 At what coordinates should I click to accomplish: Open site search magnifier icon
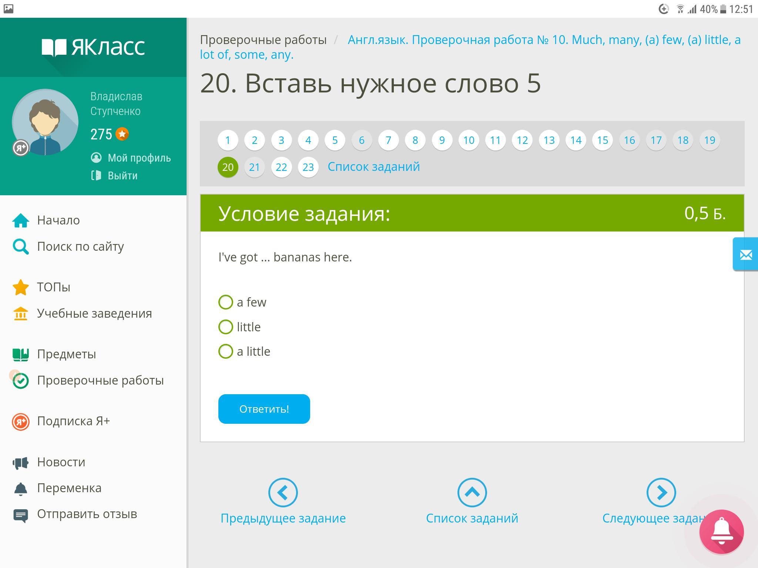click(21, 247)
